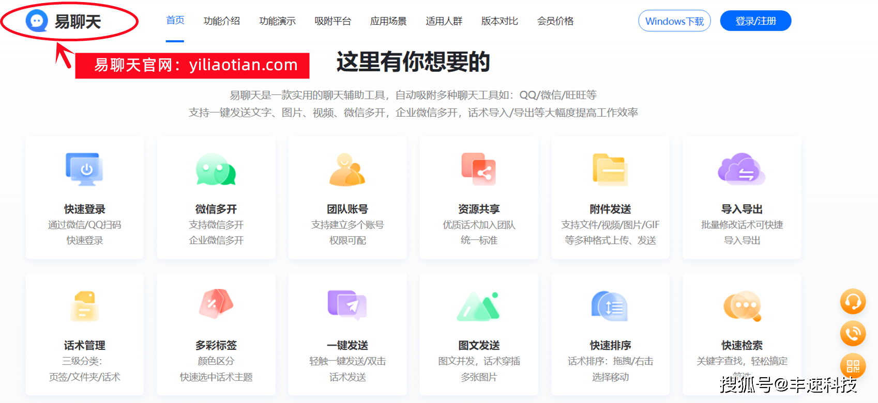The width and height of the screenshot is (878, 403).
Task: Click the 团队账号 card title
Action: (347, 209)
